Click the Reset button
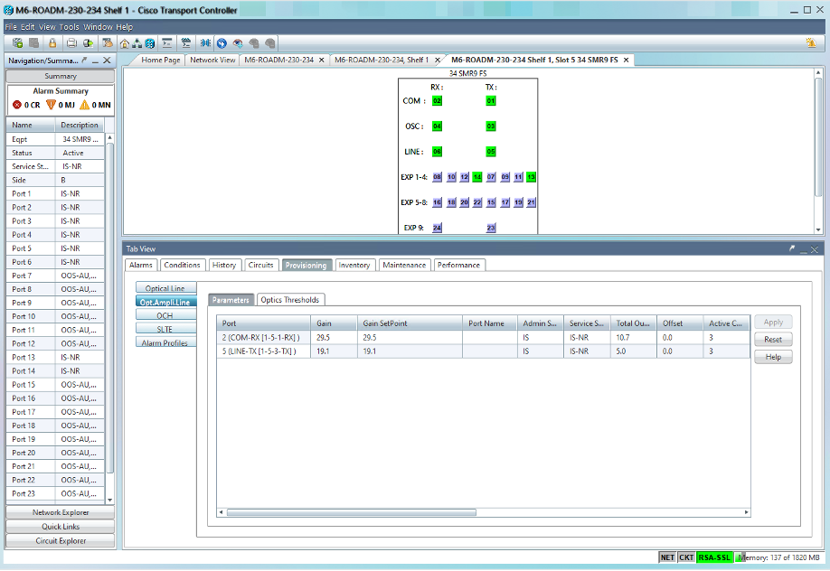Image resolution: width=830 pixels, height=571 pixels. tap(773, 340)
